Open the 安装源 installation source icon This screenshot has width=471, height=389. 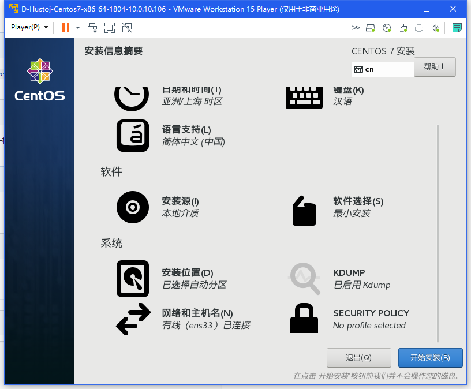point(133,207)
